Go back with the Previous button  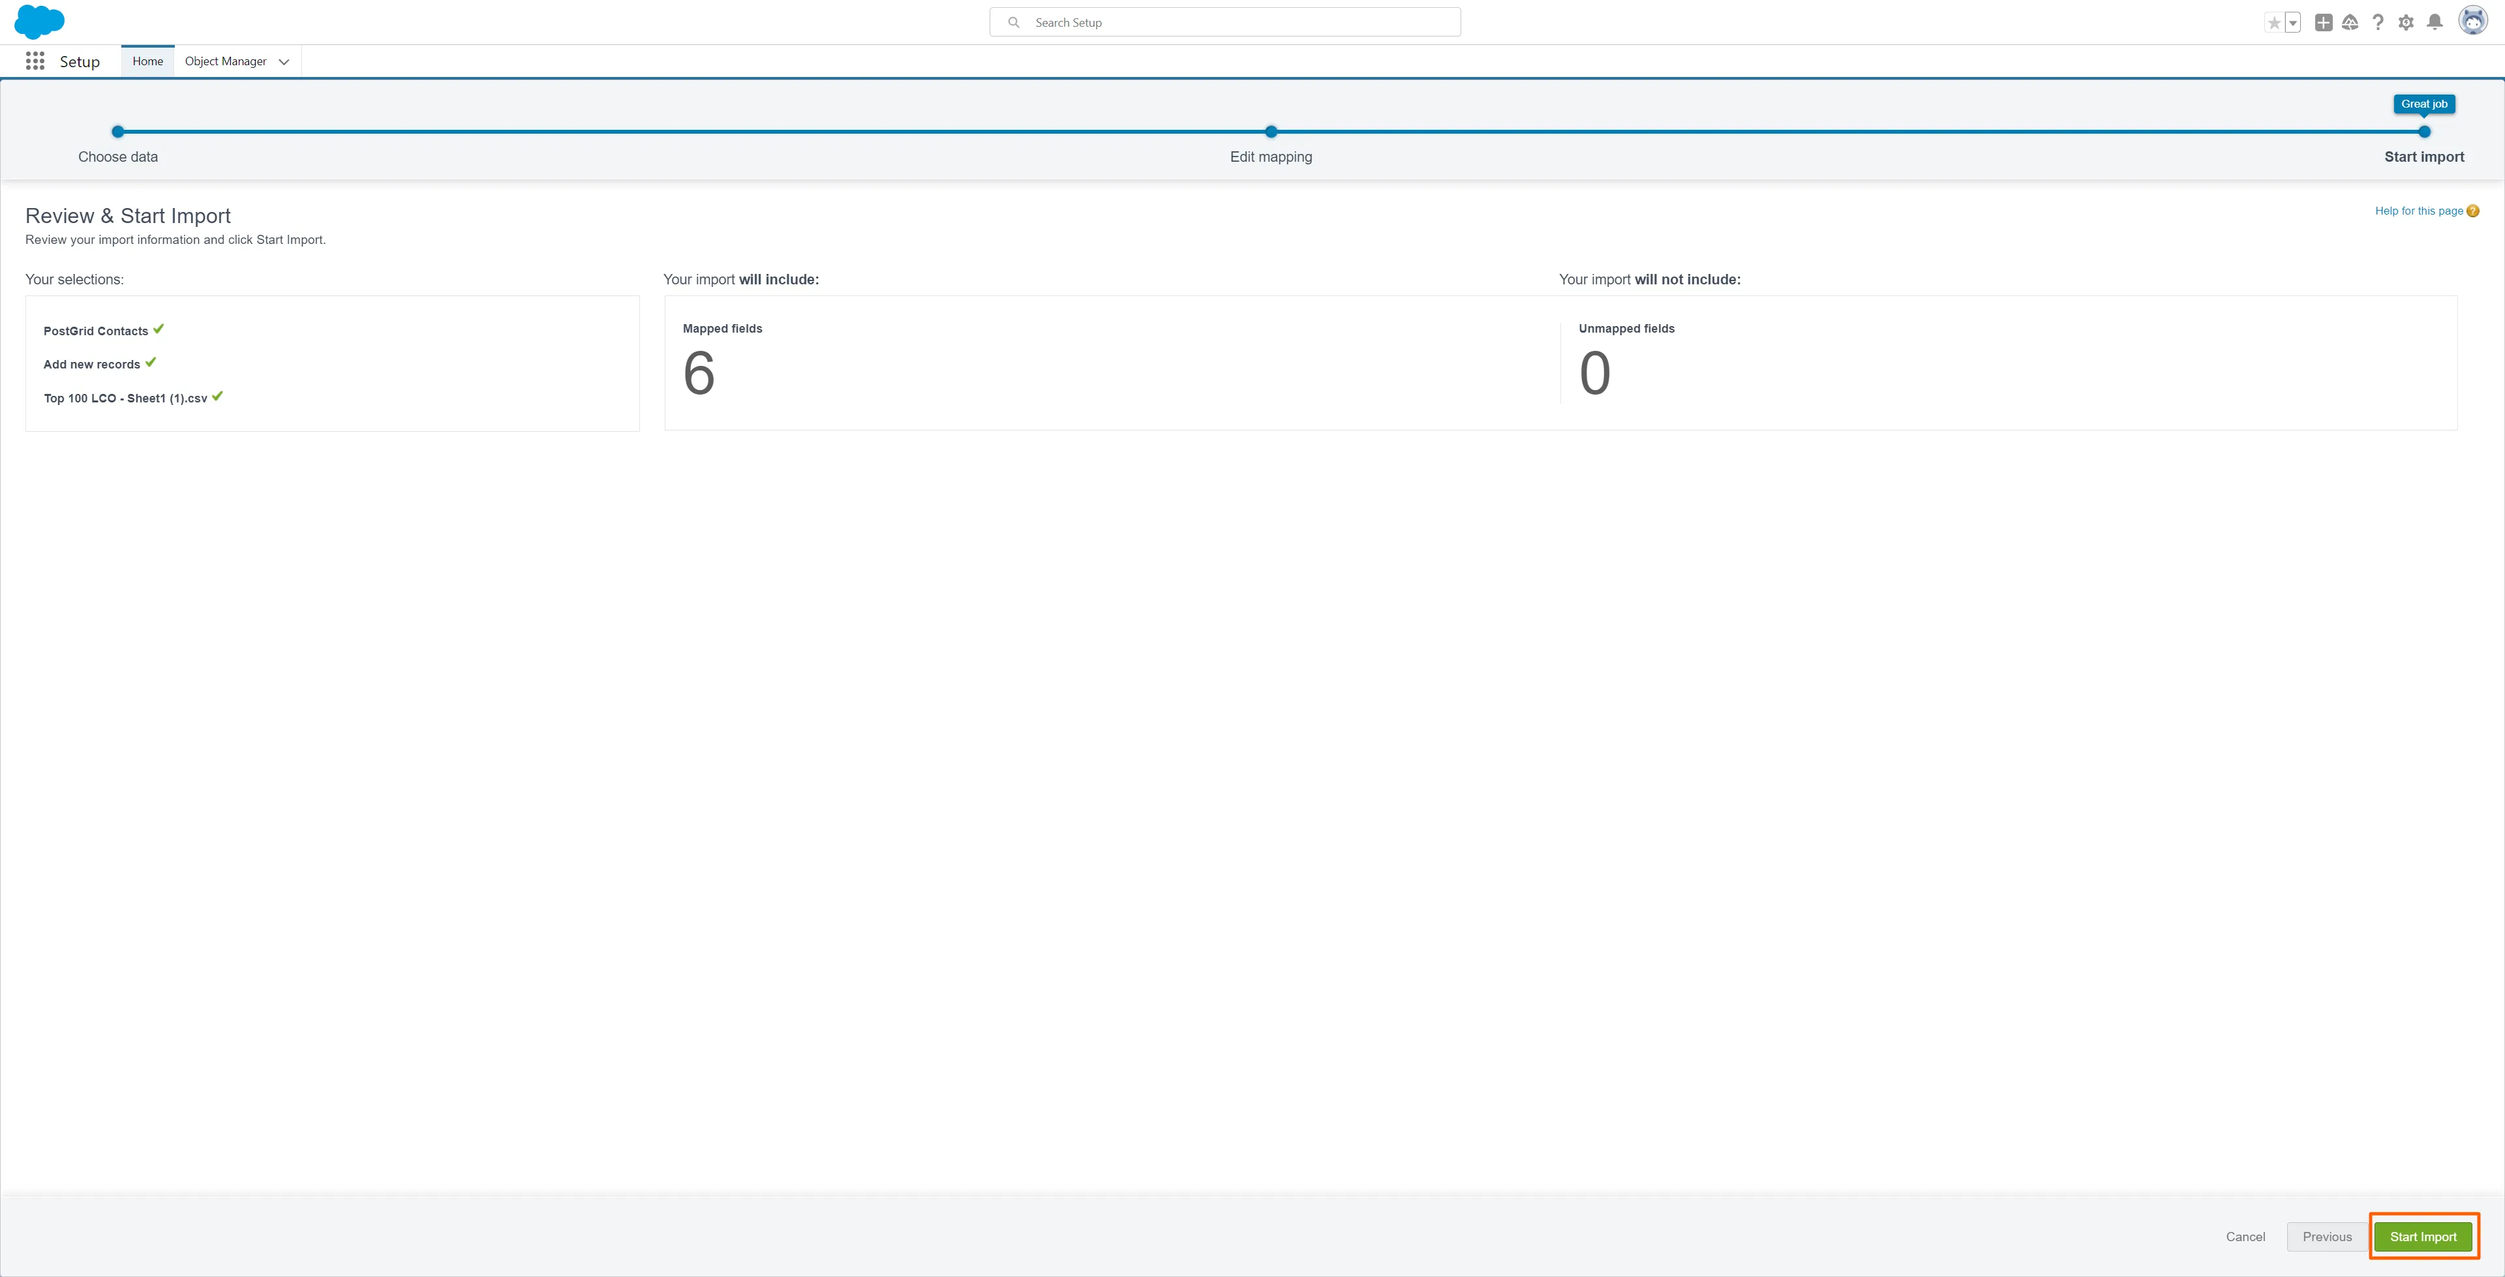[x=2327, y=1236]
